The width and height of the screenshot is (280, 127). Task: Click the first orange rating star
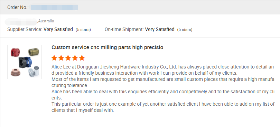click(x=54, y=58)
